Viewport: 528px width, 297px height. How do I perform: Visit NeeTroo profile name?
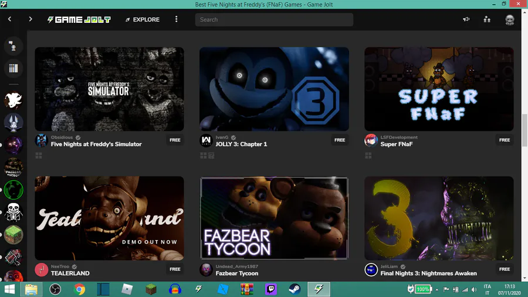60,266
